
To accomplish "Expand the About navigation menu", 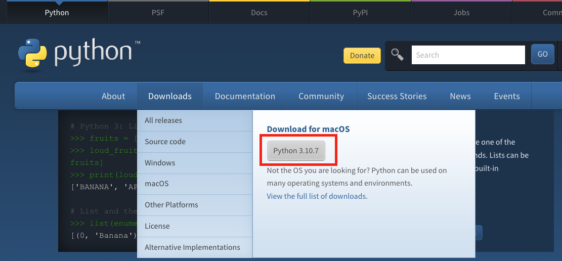I will pos(113,96).
